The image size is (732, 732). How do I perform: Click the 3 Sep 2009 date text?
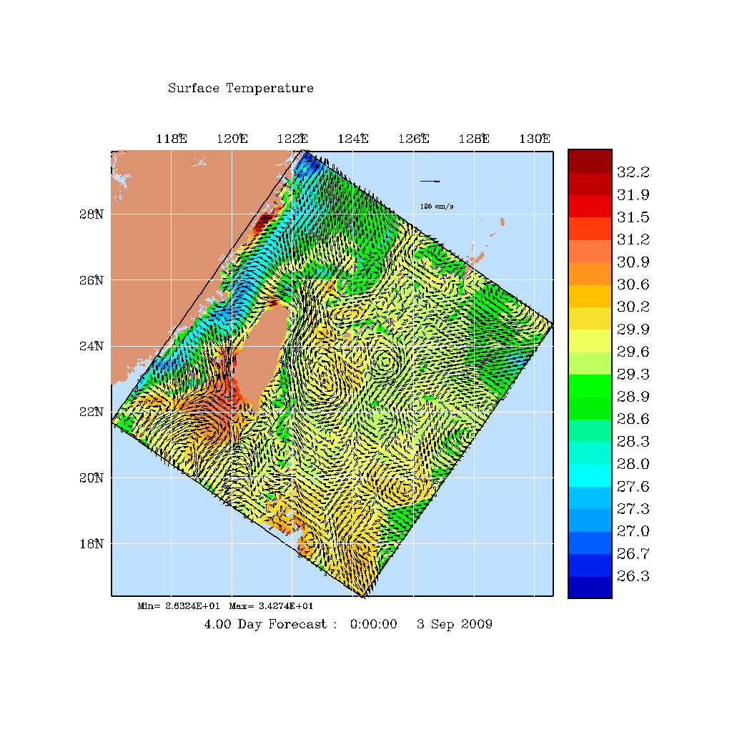(x=455, y=625)
